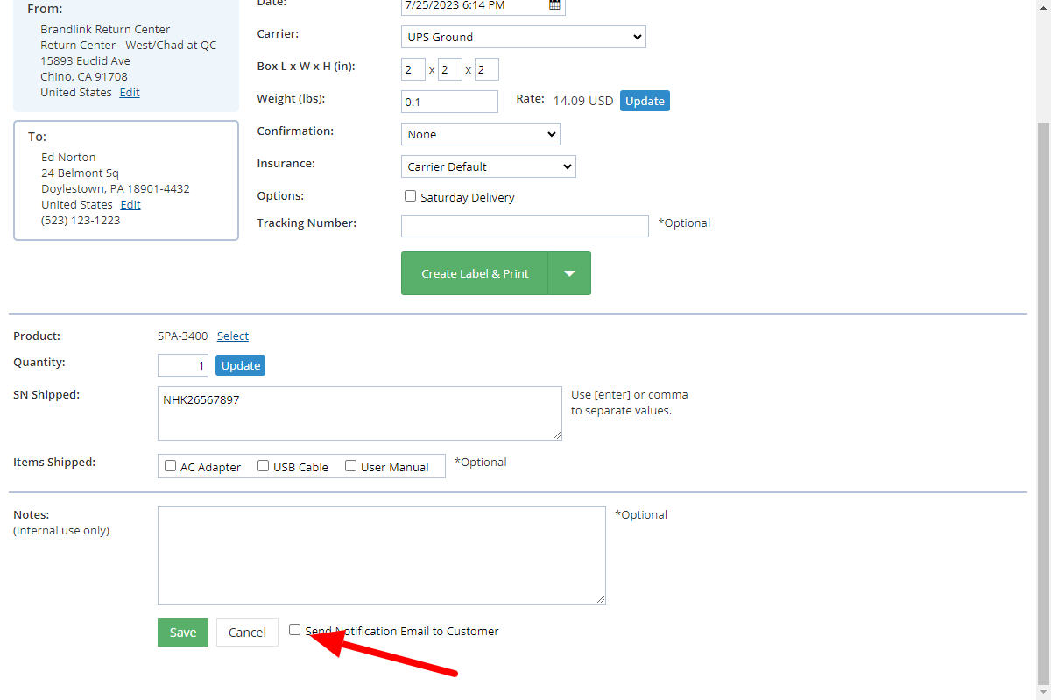1051x700 pixels.
Task: Open the date picker calendar icon
Action: tap(554, 5)
